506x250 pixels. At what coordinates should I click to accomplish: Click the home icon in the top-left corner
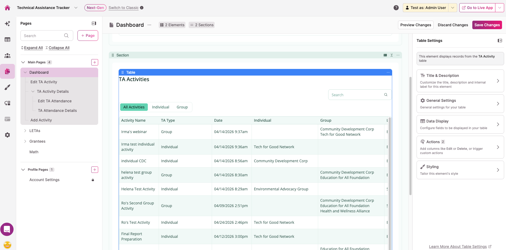(x=7, y=8)
